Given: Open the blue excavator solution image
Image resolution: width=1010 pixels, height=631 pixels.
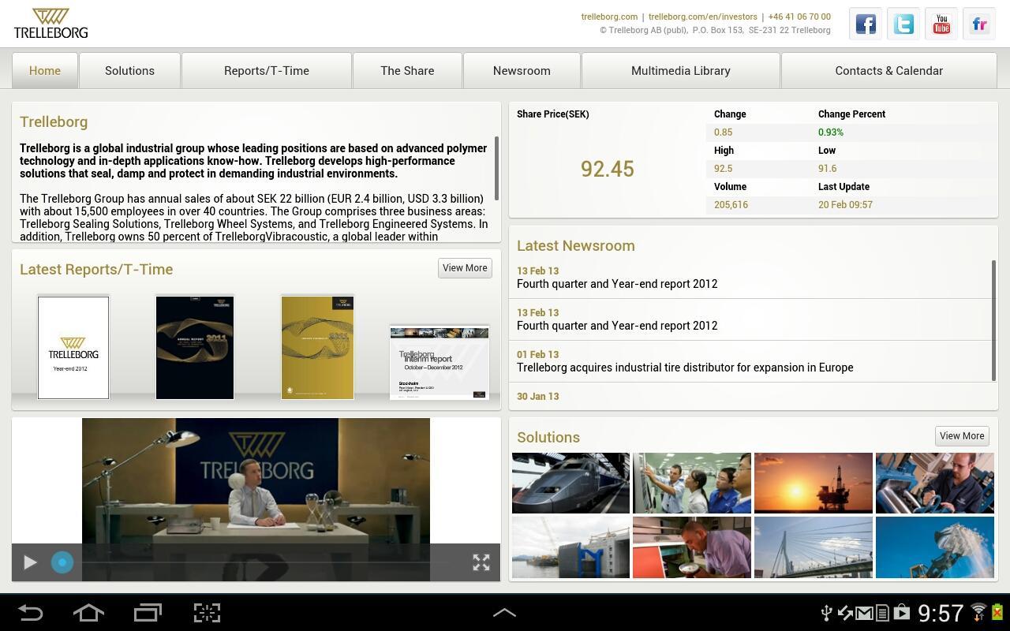Looking at the screenshot, I should (x=935, y=547).
